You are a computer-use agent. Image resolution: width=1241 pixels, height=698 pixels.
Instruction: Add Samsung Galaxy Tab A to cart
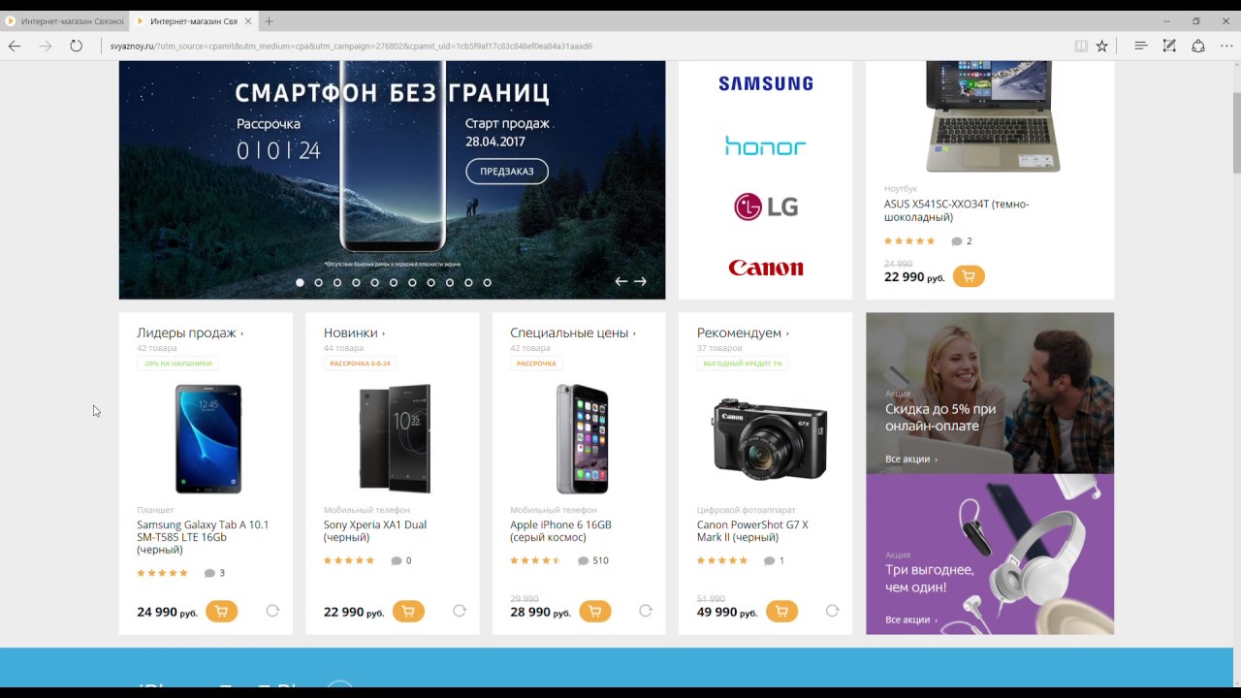[x=221, y=612]
